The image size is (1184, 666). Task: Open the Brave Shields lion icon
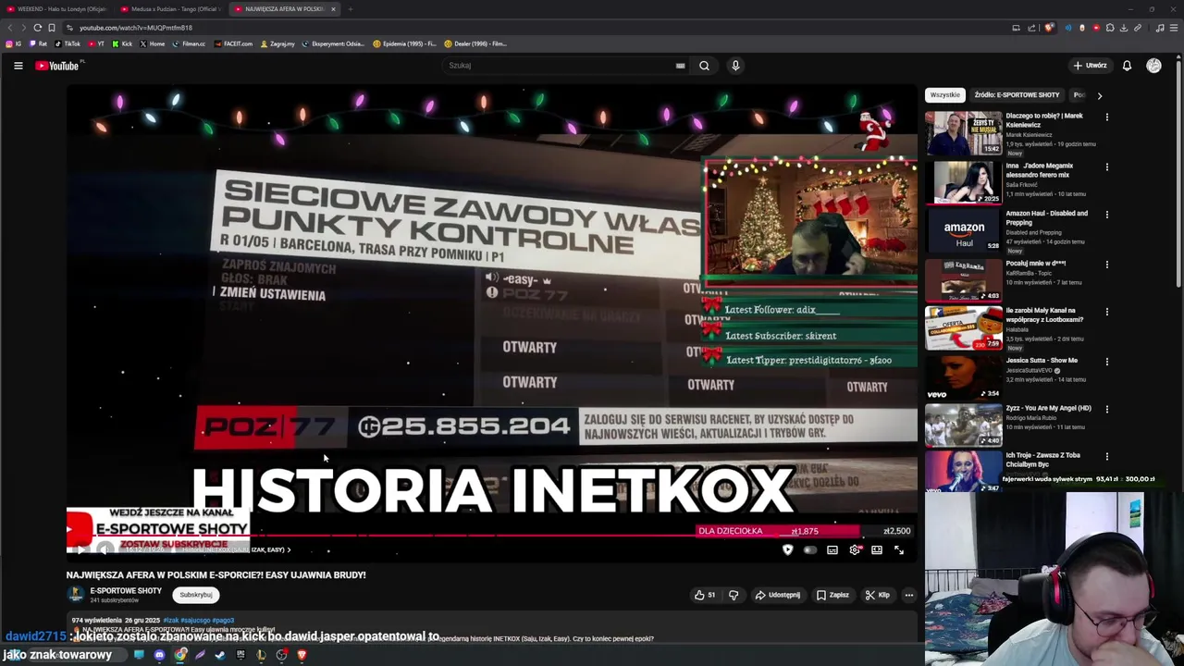pos(1049,28)
